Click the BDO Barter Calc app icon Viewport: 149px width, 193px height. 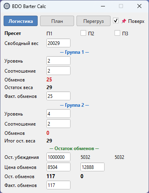click(x=7, y=6)
